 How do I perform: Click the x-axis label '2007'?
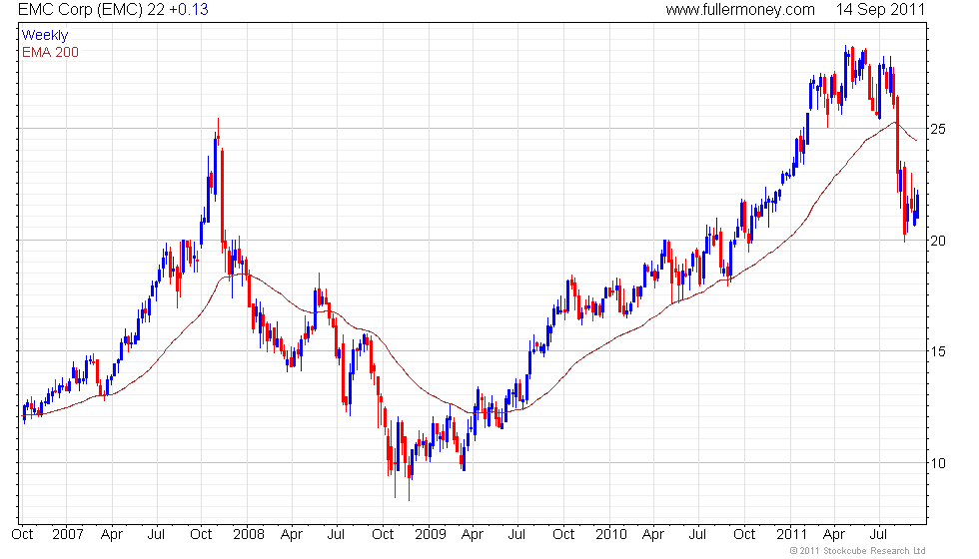pos(68,534)
